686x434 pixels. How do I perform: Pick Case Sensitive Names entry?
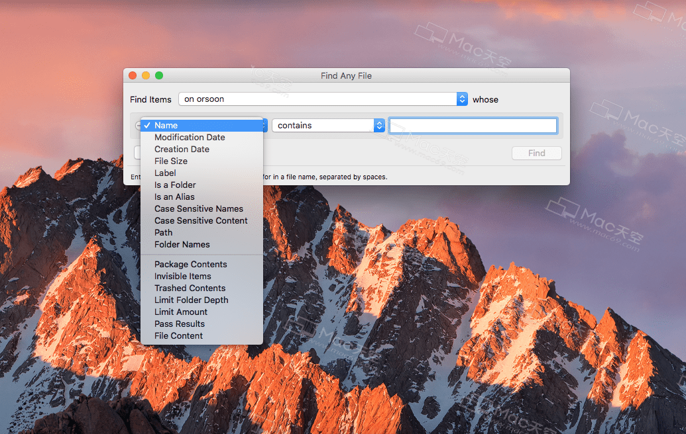tap(201, 208)
